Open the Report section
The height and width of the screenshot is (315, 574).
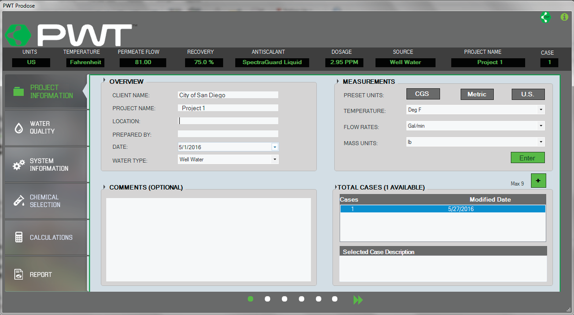[x=46, y=274]
